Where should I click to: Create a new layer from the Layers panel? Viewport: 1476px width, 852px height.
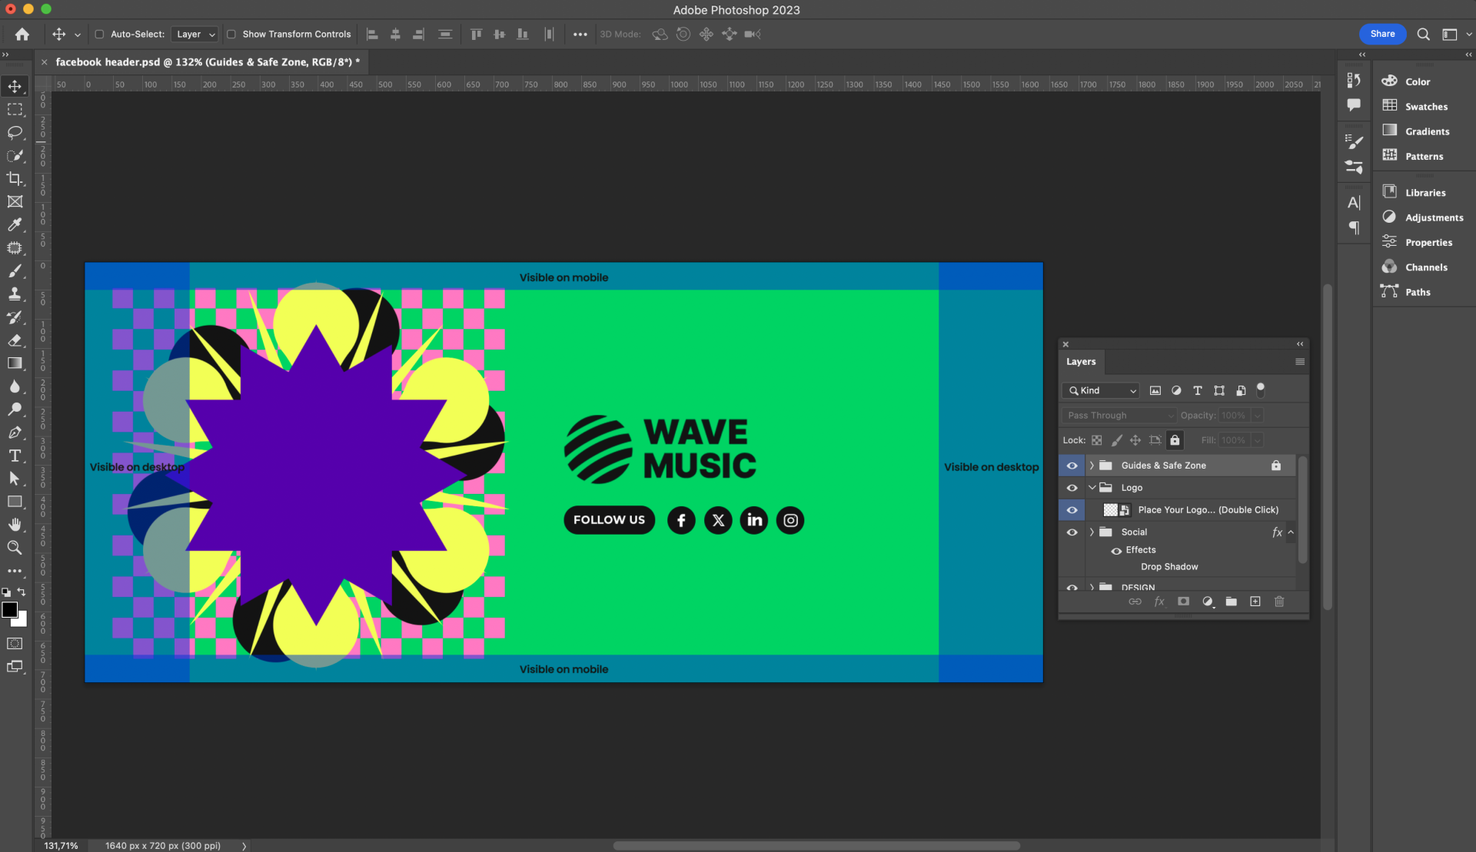tap(1255, 602)
